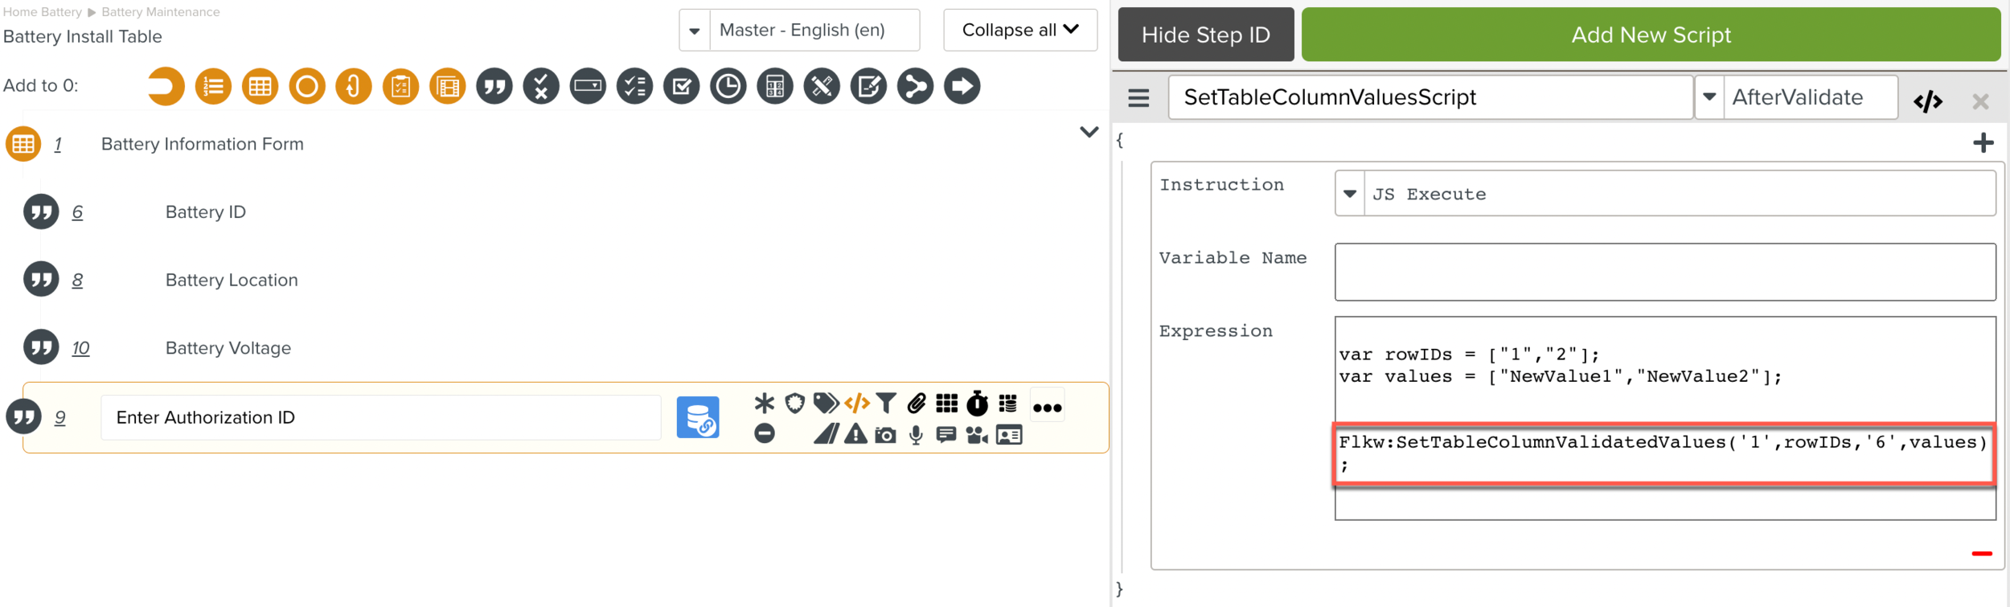Click the camera icon on step 9
The image size is (2010, 607).
coord(885,436)
